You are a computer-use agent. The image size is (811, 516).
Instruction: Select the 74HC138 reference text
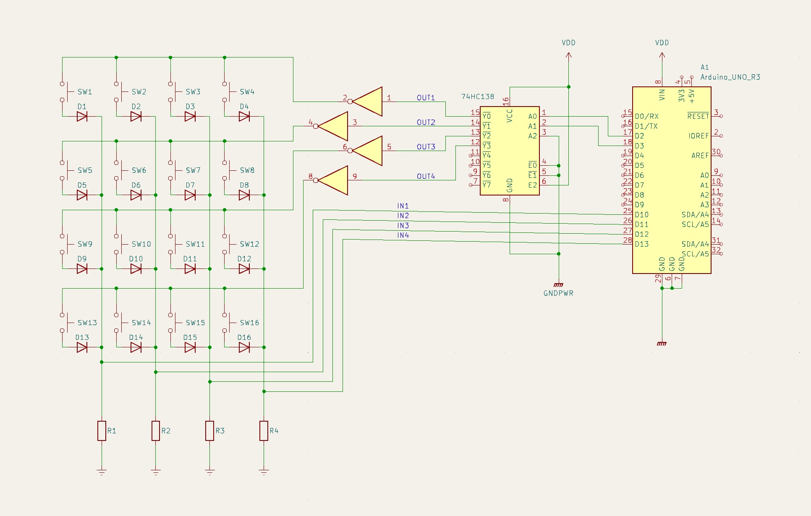(x=477, y=96)
